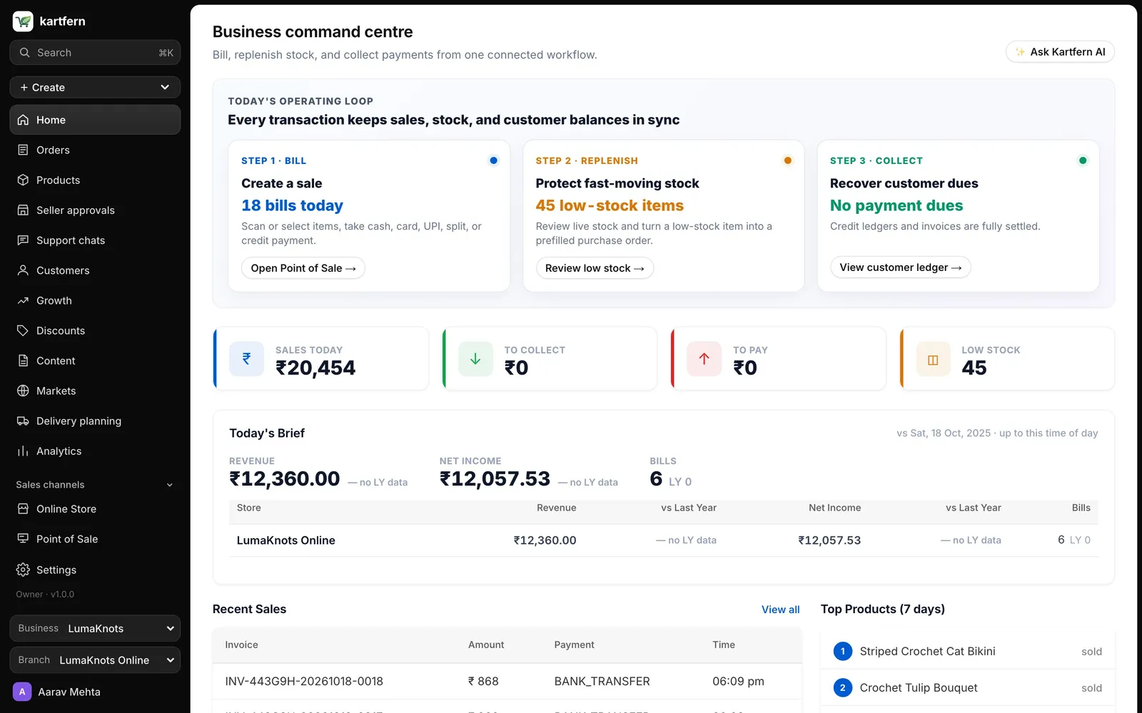Click the 18 bills today figure
This screenshot has width=1142, height=713.
coord(292,205)
